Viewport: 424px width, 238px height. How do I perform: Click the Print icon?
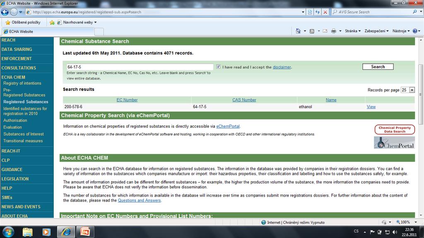[334, 31]
